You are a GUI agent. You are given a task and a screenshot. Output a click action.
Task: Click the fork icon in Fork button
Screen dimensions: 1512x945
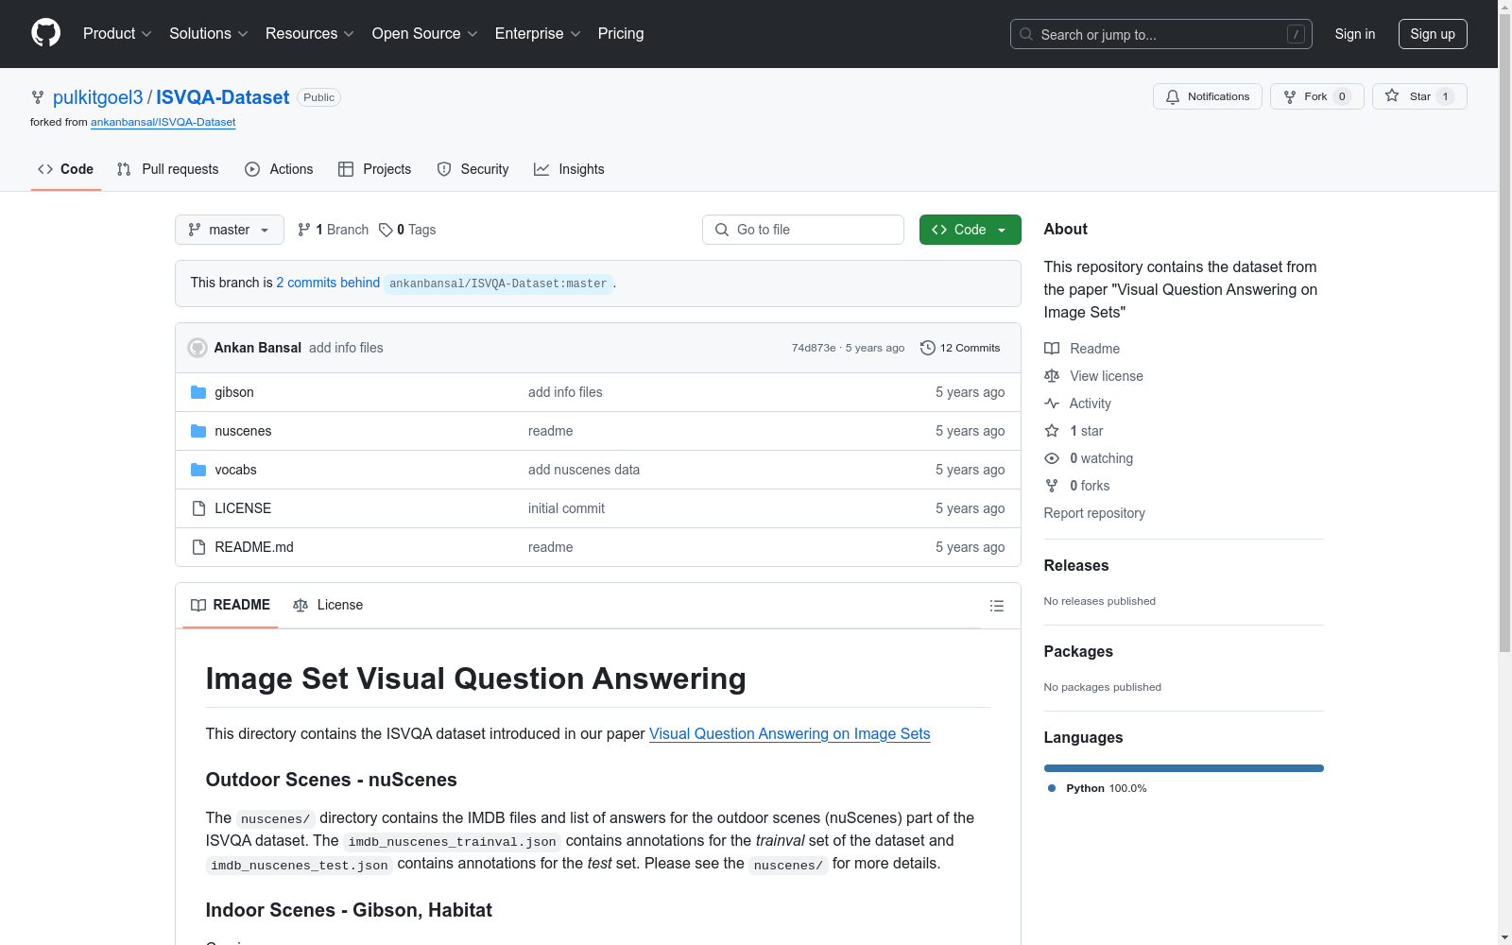point(1290,96)
